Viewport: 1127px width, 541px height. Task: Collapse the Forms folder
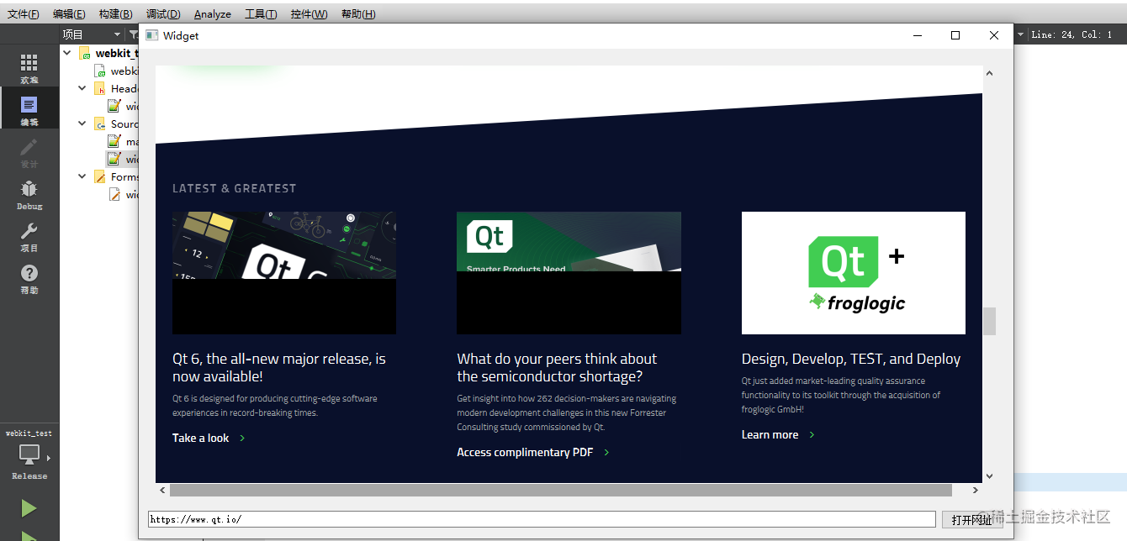point(82,176)
